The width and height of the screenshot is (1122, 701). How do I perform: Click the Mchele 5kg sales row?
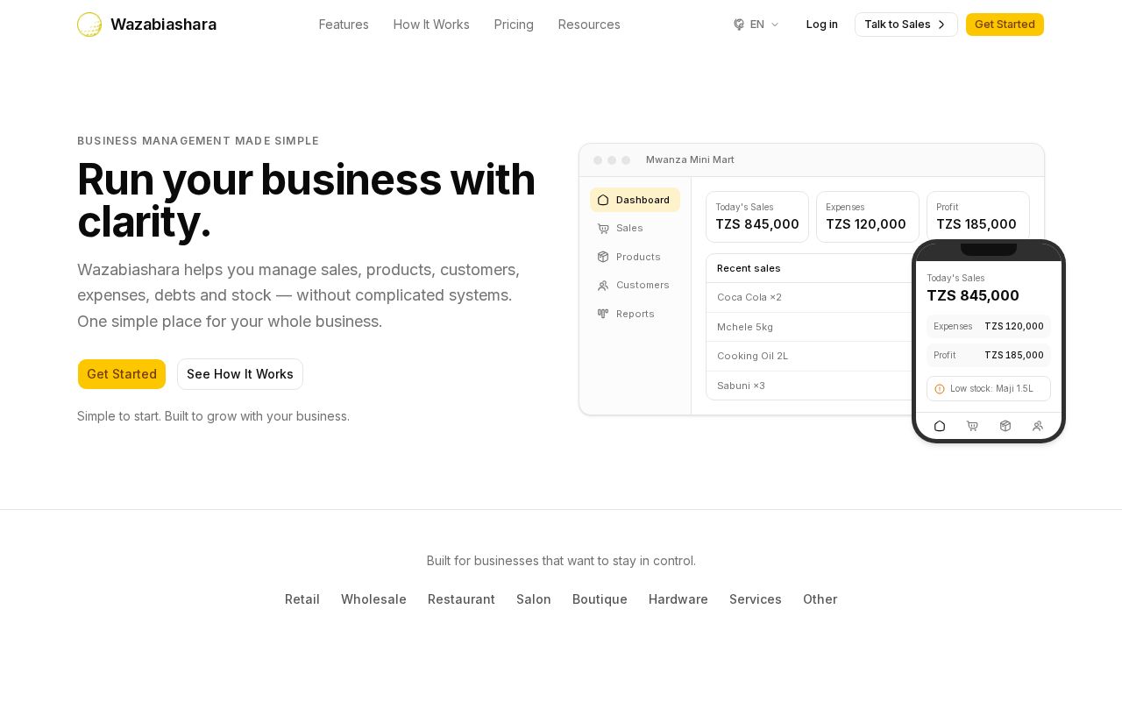[810, 327]
